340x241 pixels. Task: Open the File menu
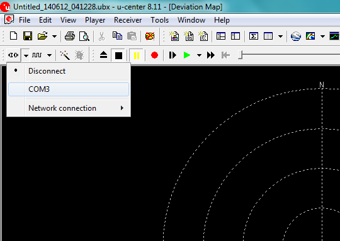click(x=25, y=20)
